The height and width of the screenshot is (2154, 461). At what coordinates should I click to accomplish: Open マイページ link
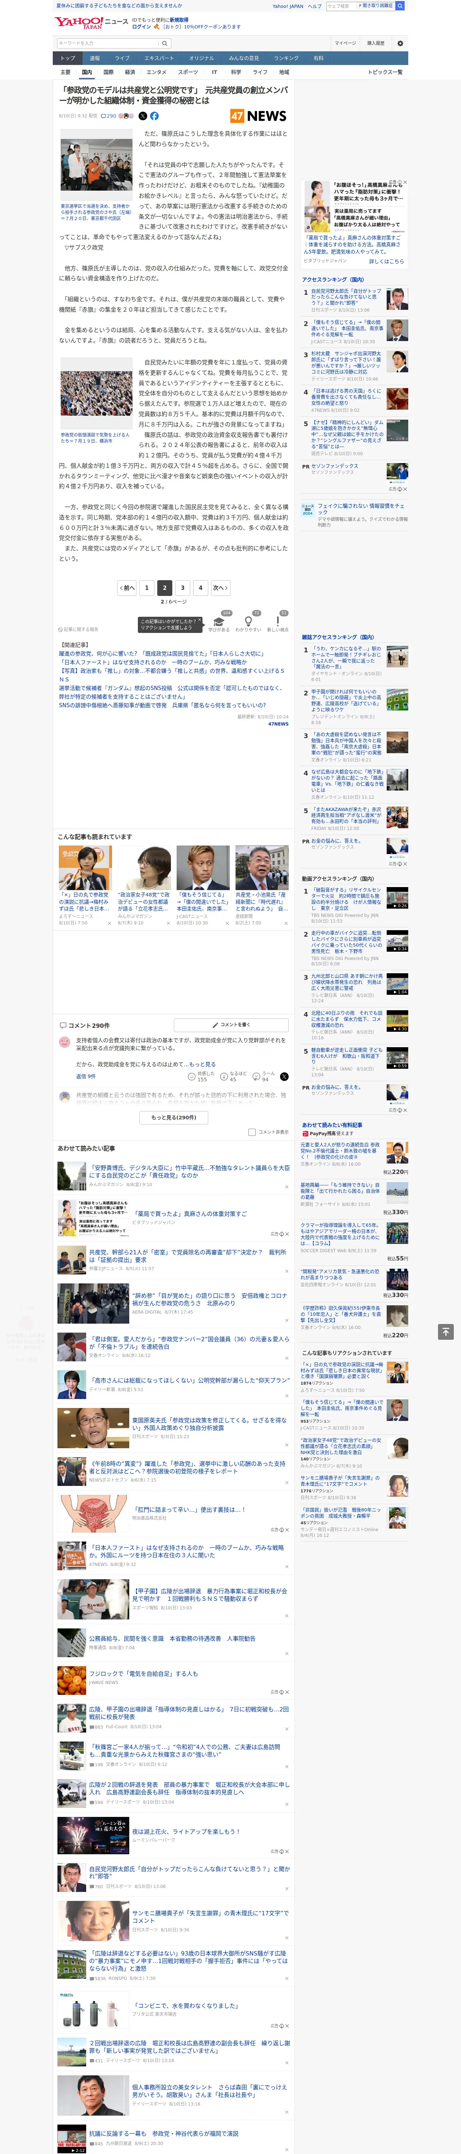(x=345, y=43)
